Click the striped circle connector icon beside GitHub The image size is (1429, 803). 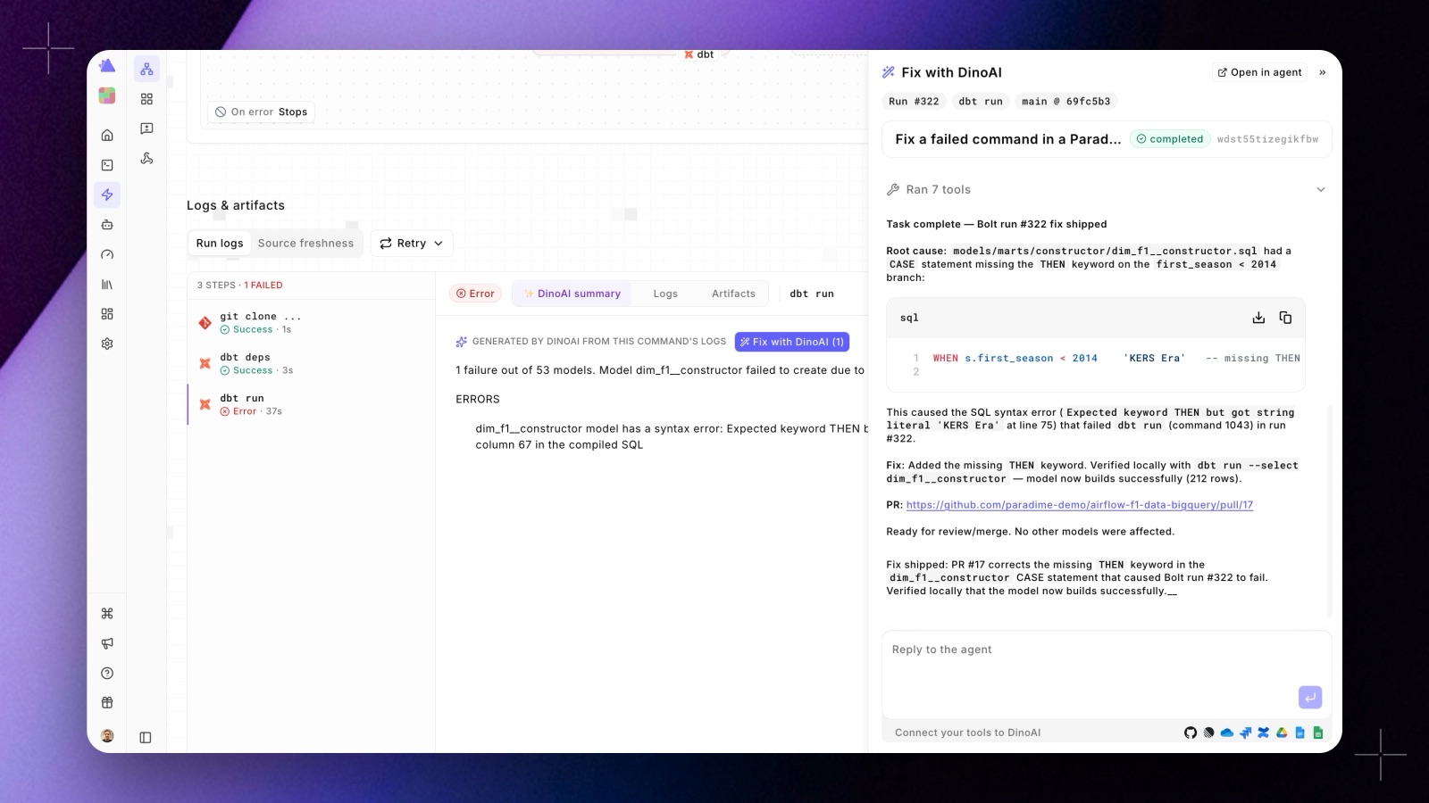[1208, 733]
